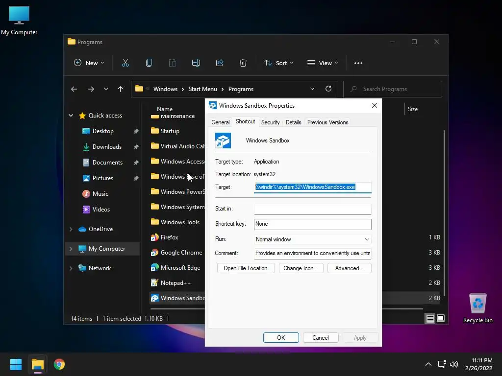This screenshot has height=376, width=502.
Task: Click the Rename icon in toolbar
Action: point(196,63)
